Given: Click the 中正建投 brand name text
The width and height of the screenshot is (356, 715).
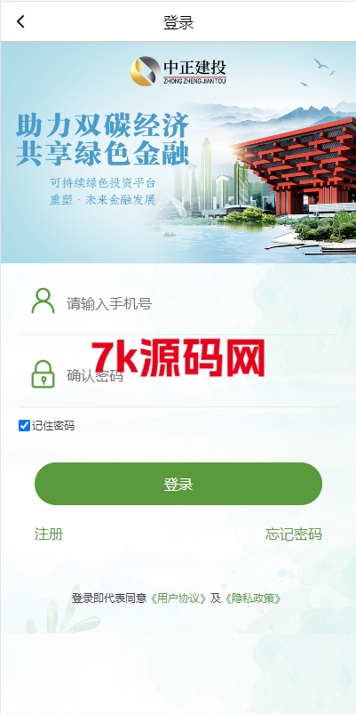Looking at the screenshot, I should [194, 68].
